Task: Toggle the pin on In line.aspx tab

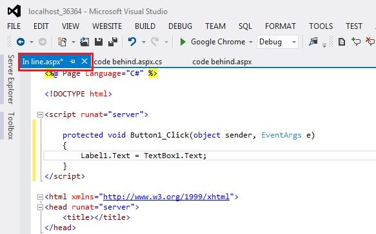Action: click(x=72, y=62)
